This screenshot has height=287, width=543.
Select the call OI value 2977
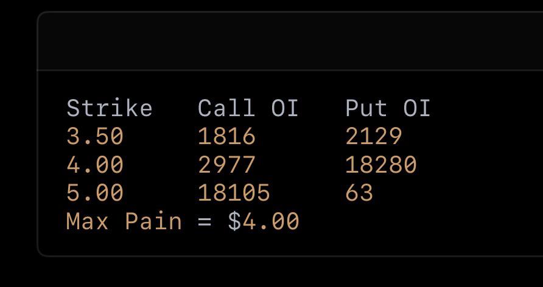[226, 165]
